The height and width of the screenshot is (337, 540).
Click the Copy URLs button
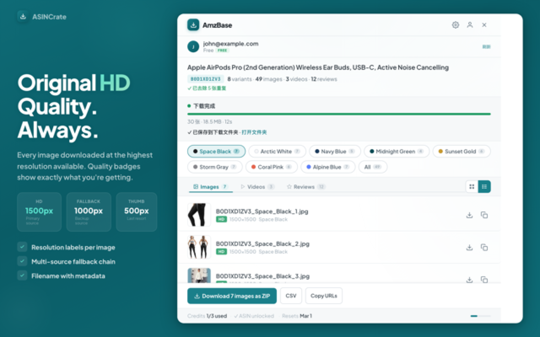tap(324, 296)
